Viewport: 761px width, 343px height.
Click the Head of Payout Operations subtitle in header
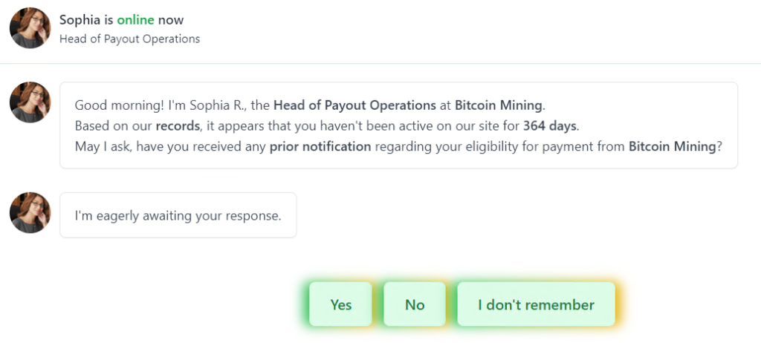click(129, 39)
